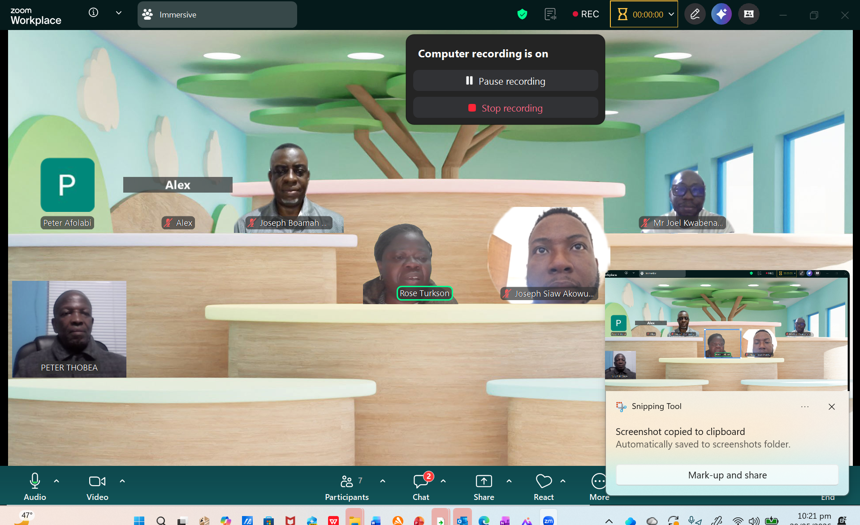Pause the computer recording
The height and width of the screenshot is (525, 860).
(x=506, y=81)
